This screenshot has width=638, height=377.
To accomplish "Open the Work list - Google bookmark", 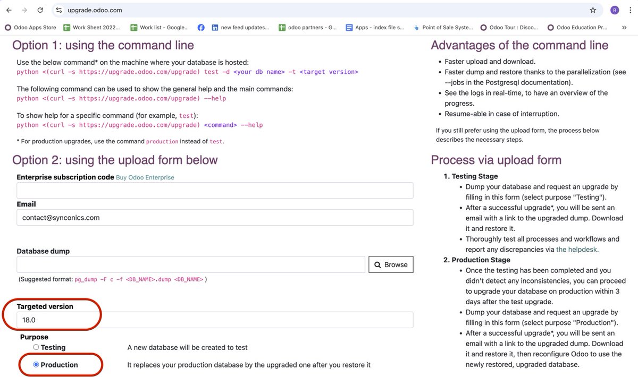I will [159, 28].
